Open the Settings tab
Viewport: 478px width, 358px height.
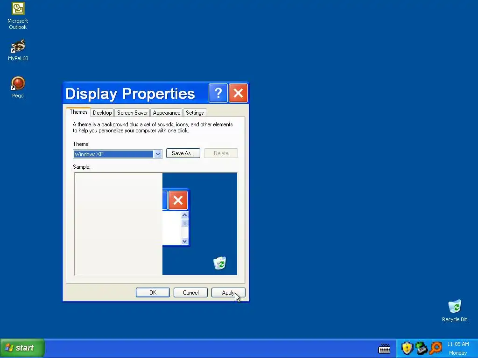click(195, 113)
